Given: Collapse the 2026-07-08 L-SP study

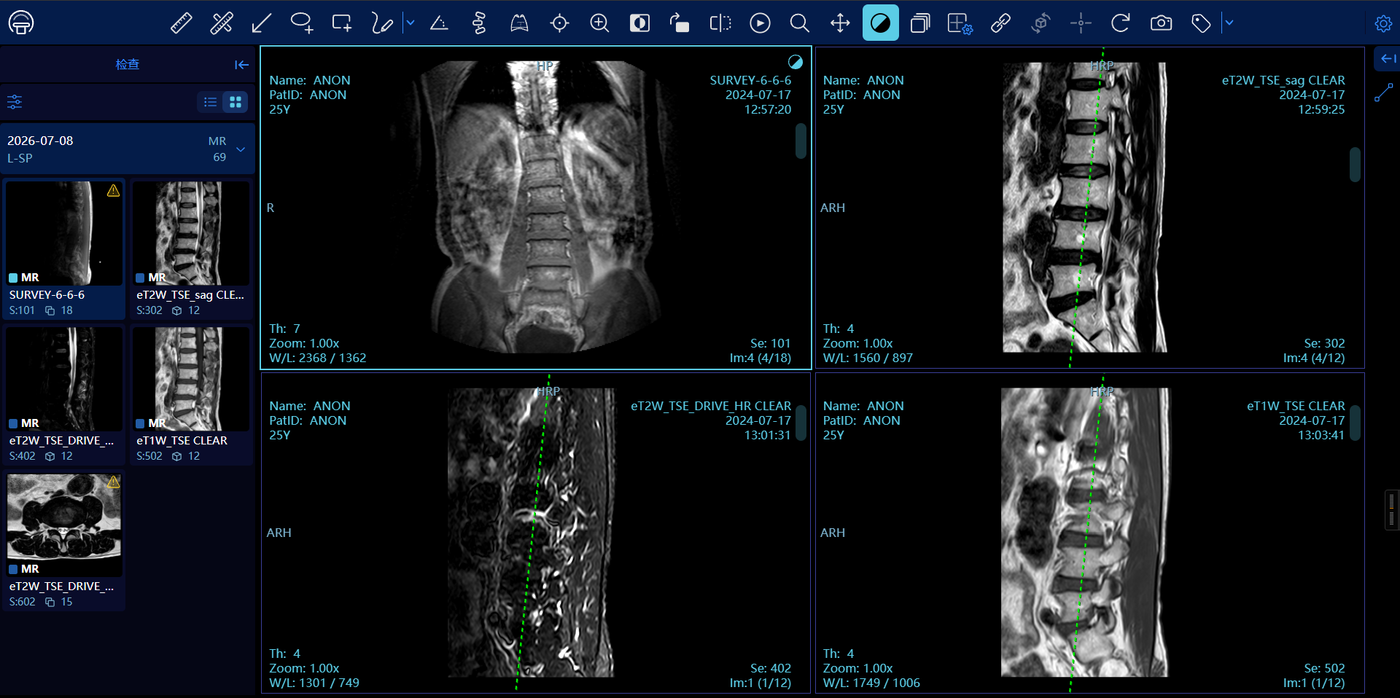Looking at the screenshot, I should [241, 149].
